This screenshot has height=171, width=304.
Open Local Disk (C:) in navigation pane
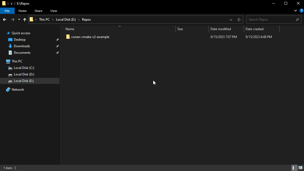24,68
